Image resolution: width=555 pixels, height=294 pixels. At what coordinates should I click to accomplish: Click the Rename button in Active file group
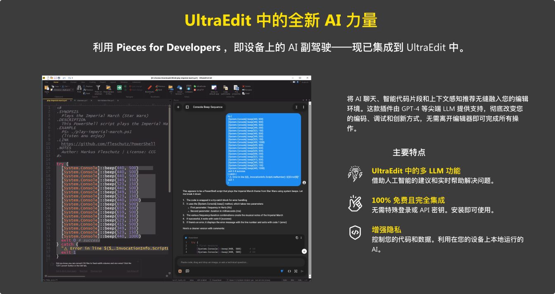(247, 90)
